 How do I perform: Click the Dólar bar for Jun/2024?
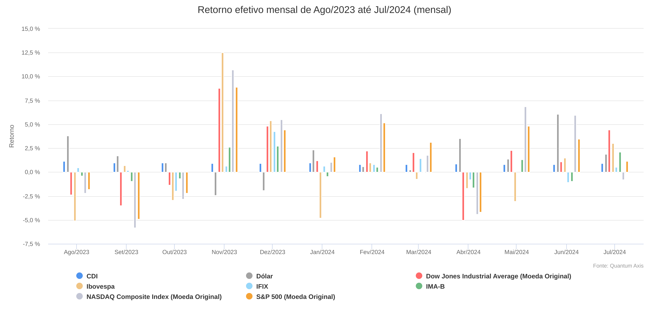[558, 143]
